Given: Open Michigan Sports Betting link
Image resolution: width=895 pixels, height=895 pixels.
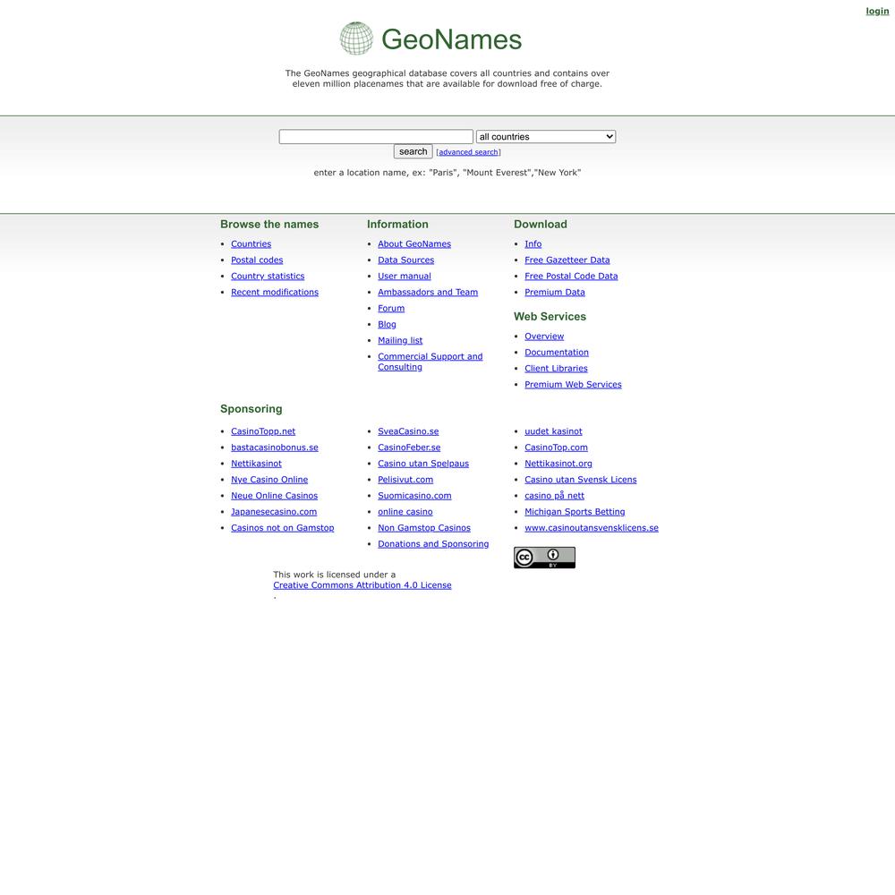Looking at the screenshot, I should coord(575,511).
